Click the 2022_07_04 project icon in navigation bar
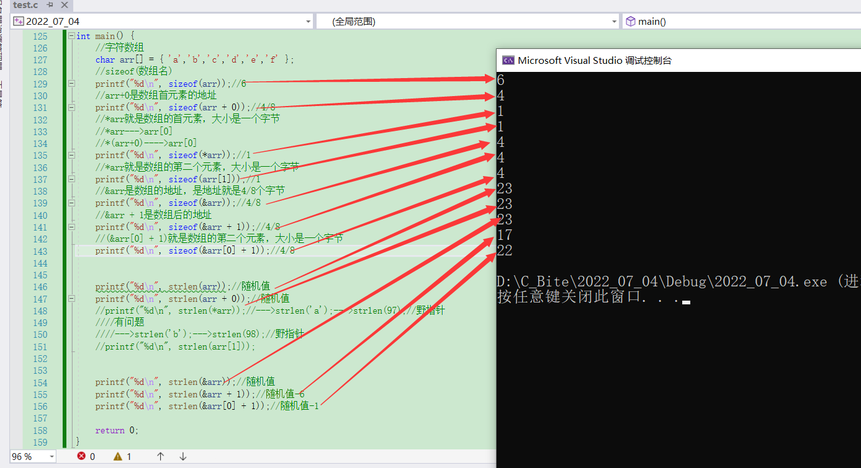The height and width of the screenshot is (468, 861). 18,22
